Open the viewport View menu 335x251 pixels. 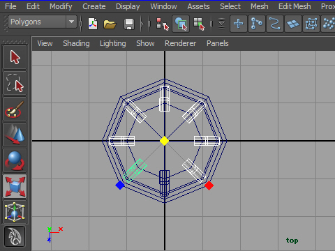coord(45,43)
